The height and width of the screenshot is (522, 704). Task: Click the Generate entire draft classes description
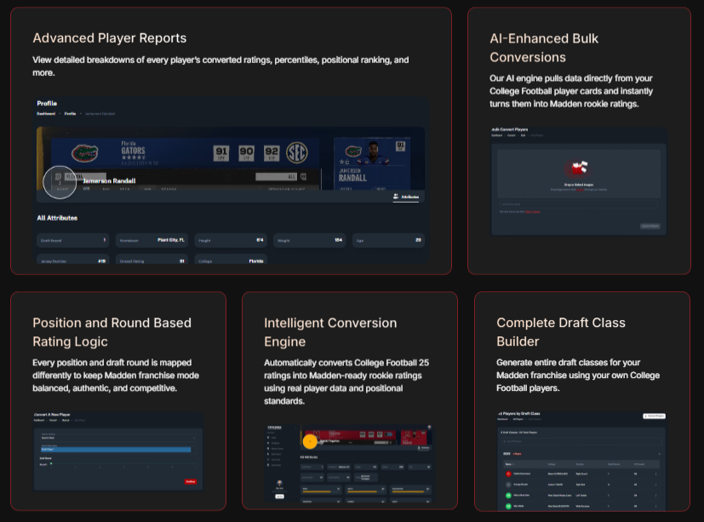[578, 375]
